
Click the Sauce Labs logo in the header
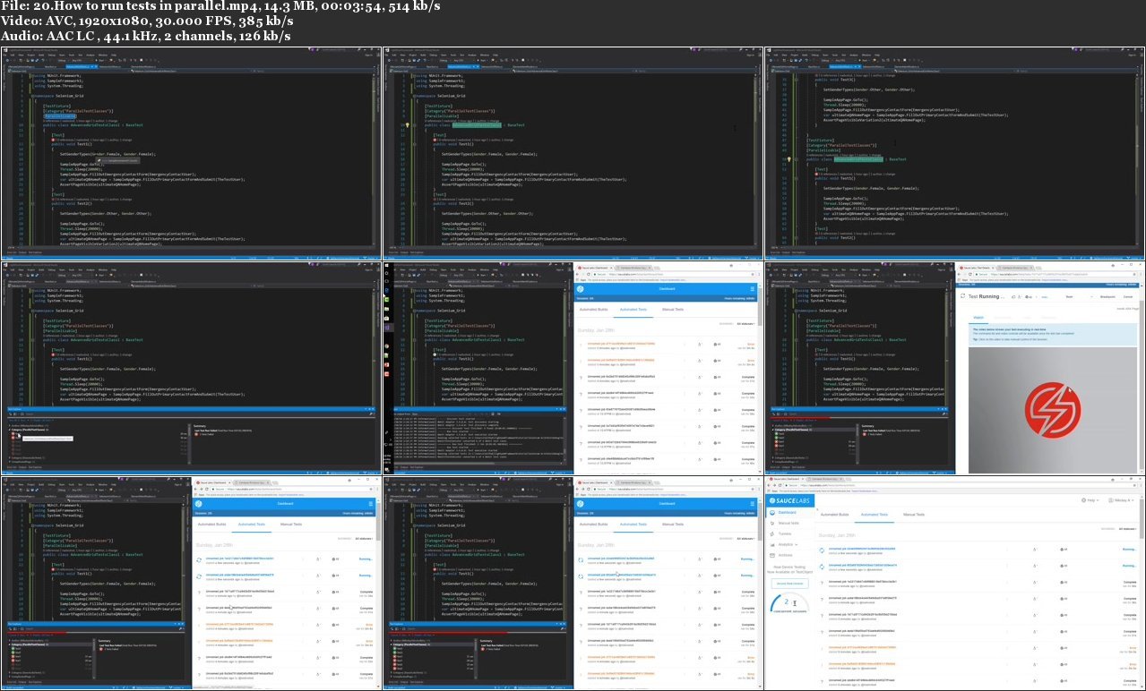(789, 501)
